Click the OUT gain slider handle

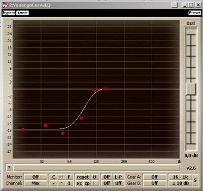point(191,89)
